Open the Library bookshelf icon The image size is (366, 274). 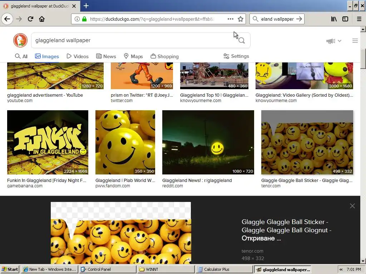[x=334, y=19]
